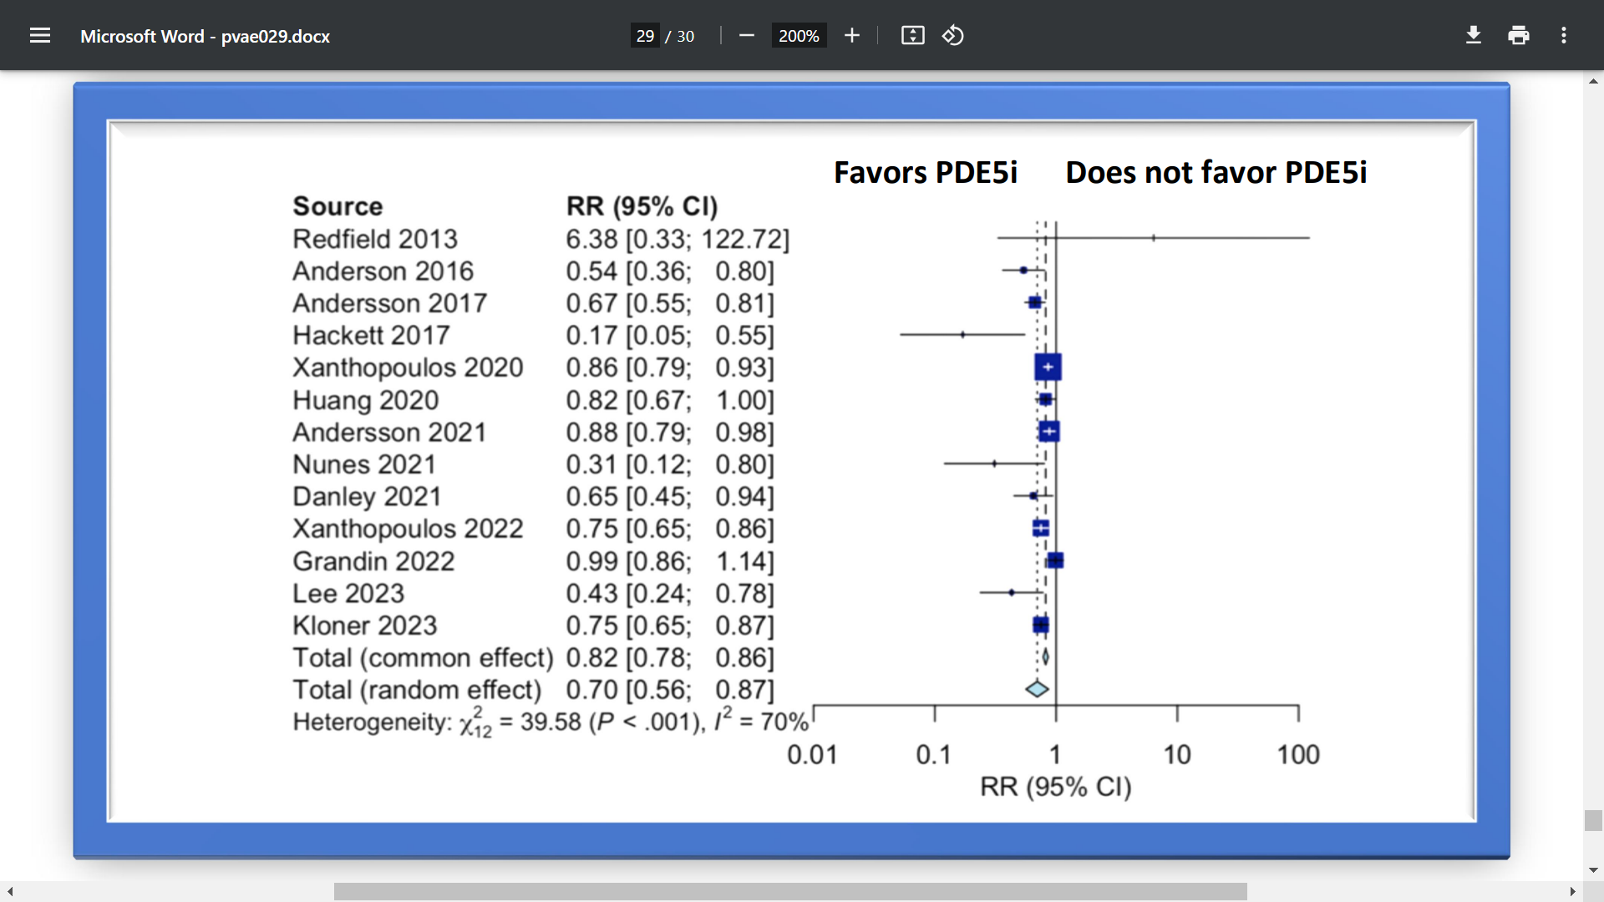Click the document title pvae029.docx
Screen dimensions: 1604x902
click(x=205, y=36)
